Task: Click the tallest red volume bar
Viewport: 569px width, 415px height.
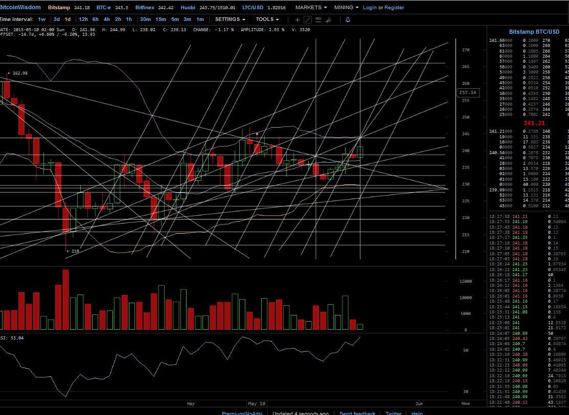Action: pos(65,299)
